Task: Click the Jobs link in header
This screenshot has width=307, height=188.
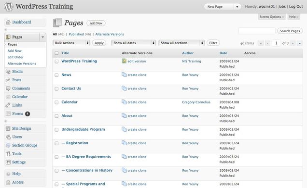Action: click(282, 6)
